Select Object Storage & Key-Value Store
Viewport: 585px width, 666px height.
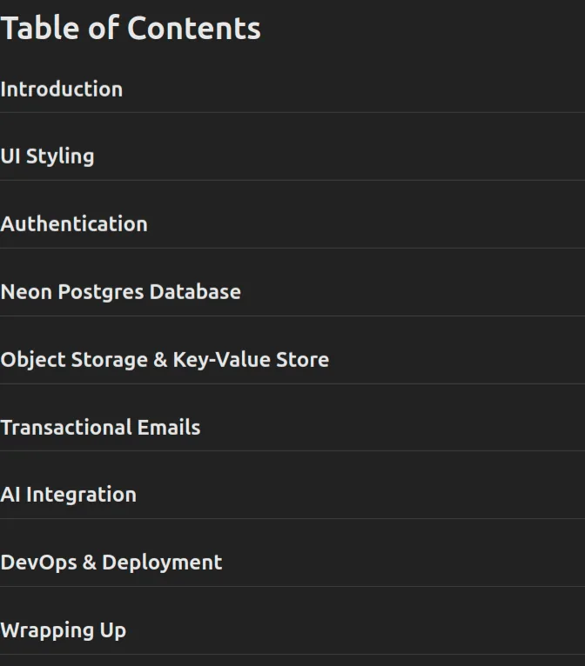pos(165,360)
